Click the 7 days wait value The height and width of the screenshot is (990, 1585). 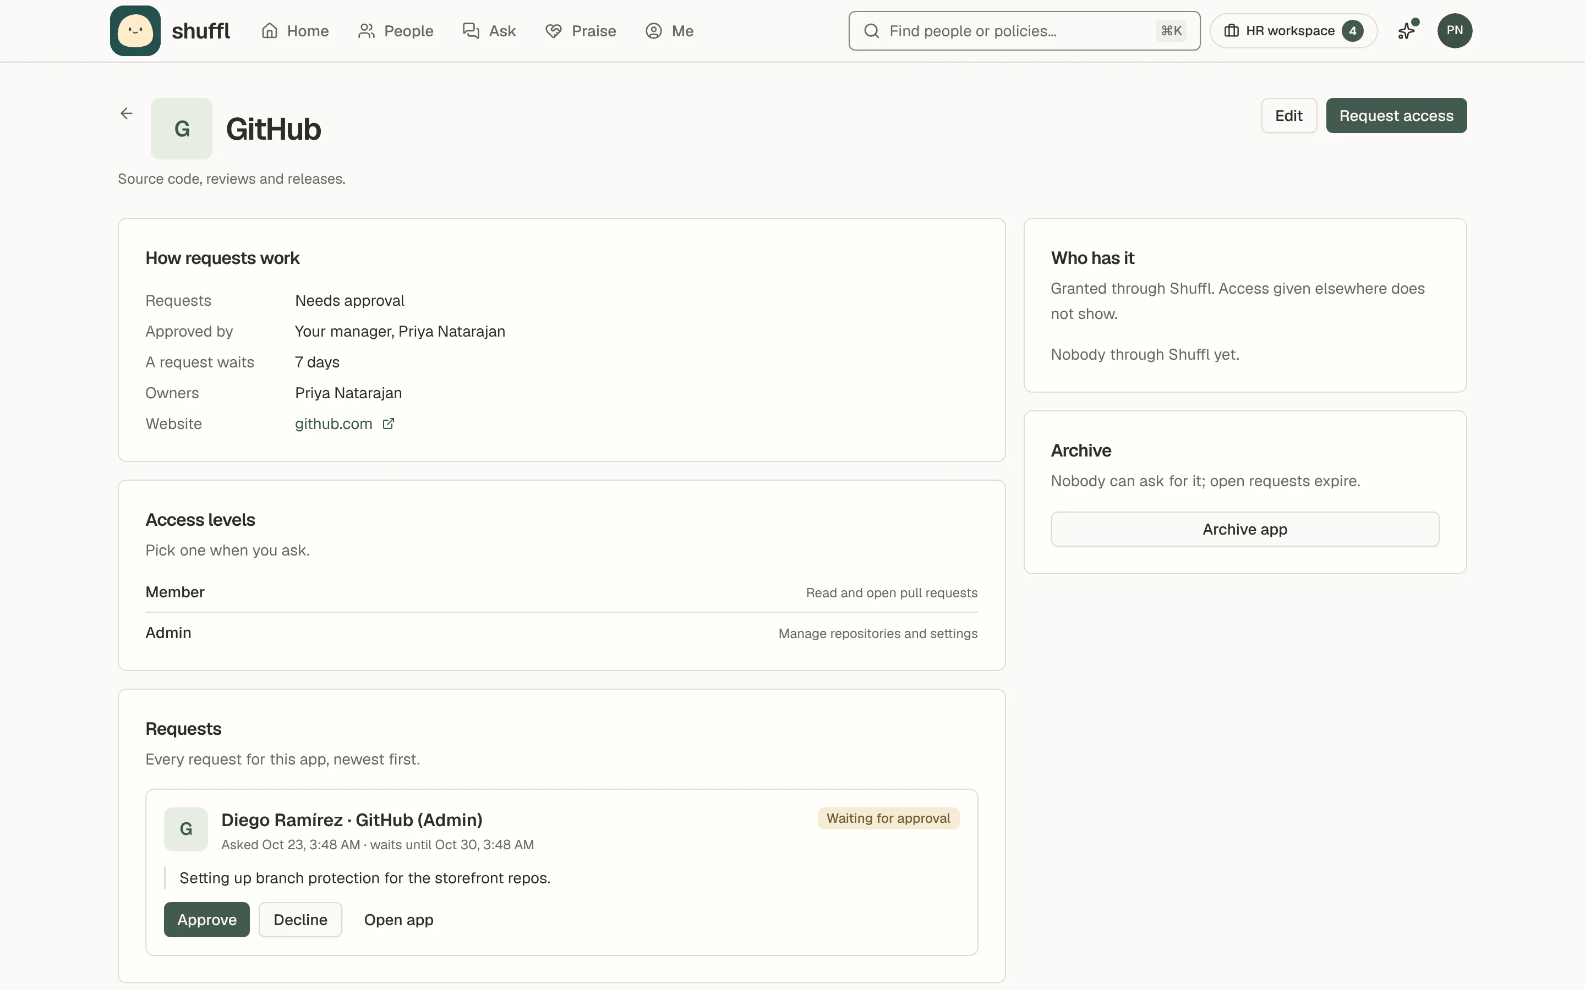coord(317,362)
